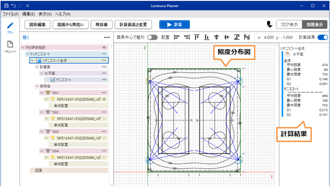This screenshot has width=331, height=189.
Task: Click the align left edges icon
Action: [x=177, y=37]
